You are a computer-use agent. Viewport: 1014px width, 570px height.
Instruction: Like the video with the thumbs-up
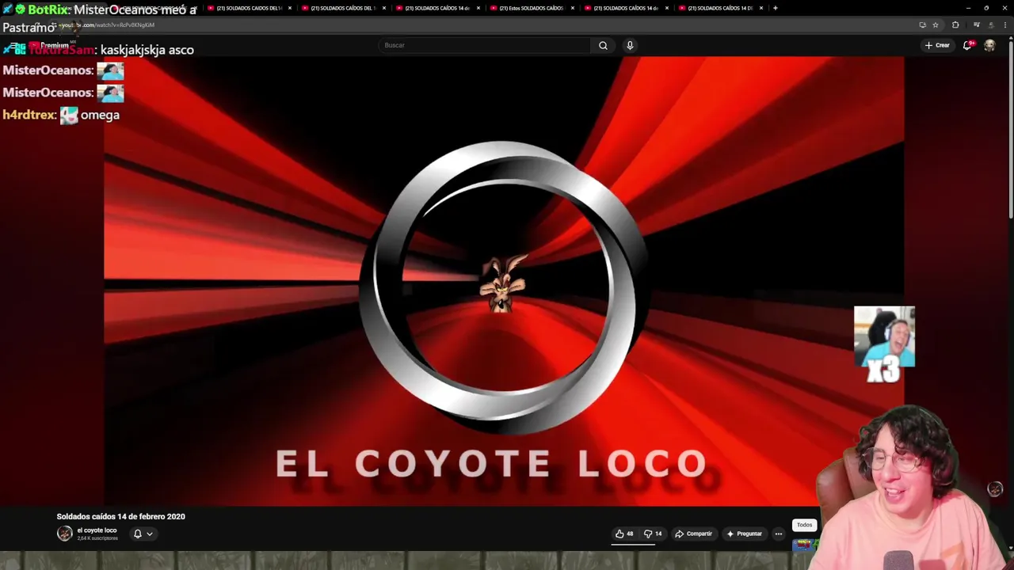(624, 534)
